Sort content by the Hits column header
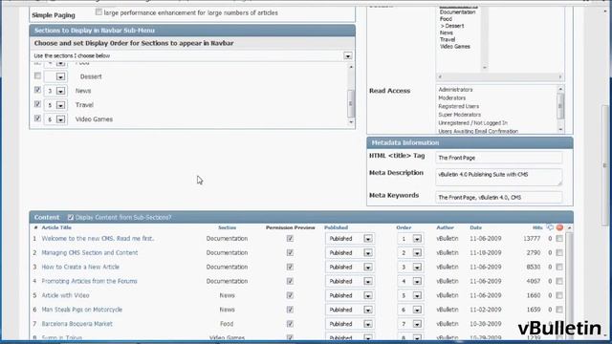The width and height of the screenshot is (612, 344). pyautogui.click(x=537, y=227)
